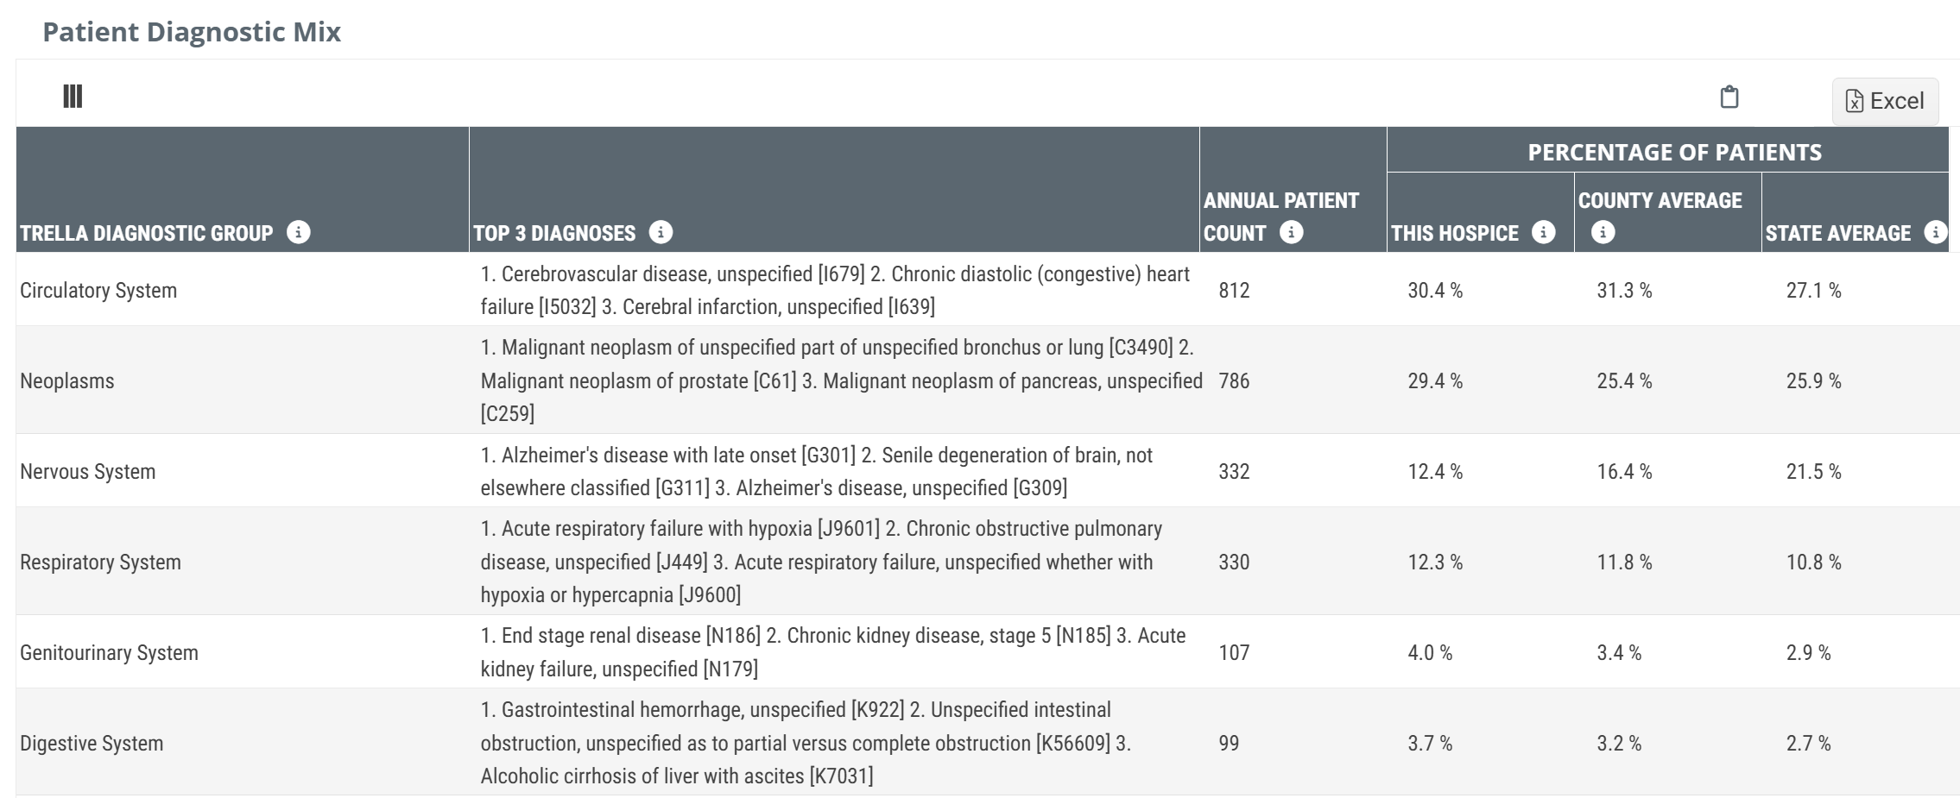The height and width of the screenshot is (798, 1960).
Task: Show info for State Average column
Action: pos(1936,232)
